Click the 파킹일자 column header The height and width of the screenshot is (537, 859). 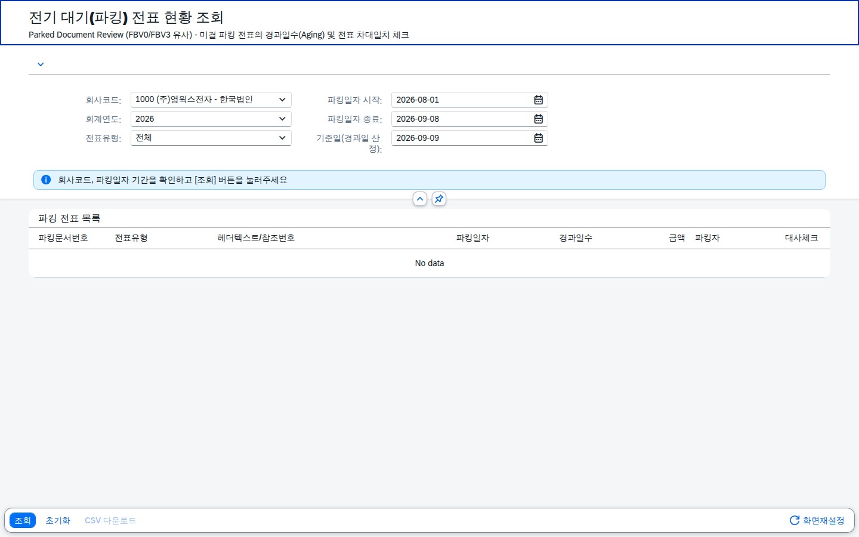472,237
